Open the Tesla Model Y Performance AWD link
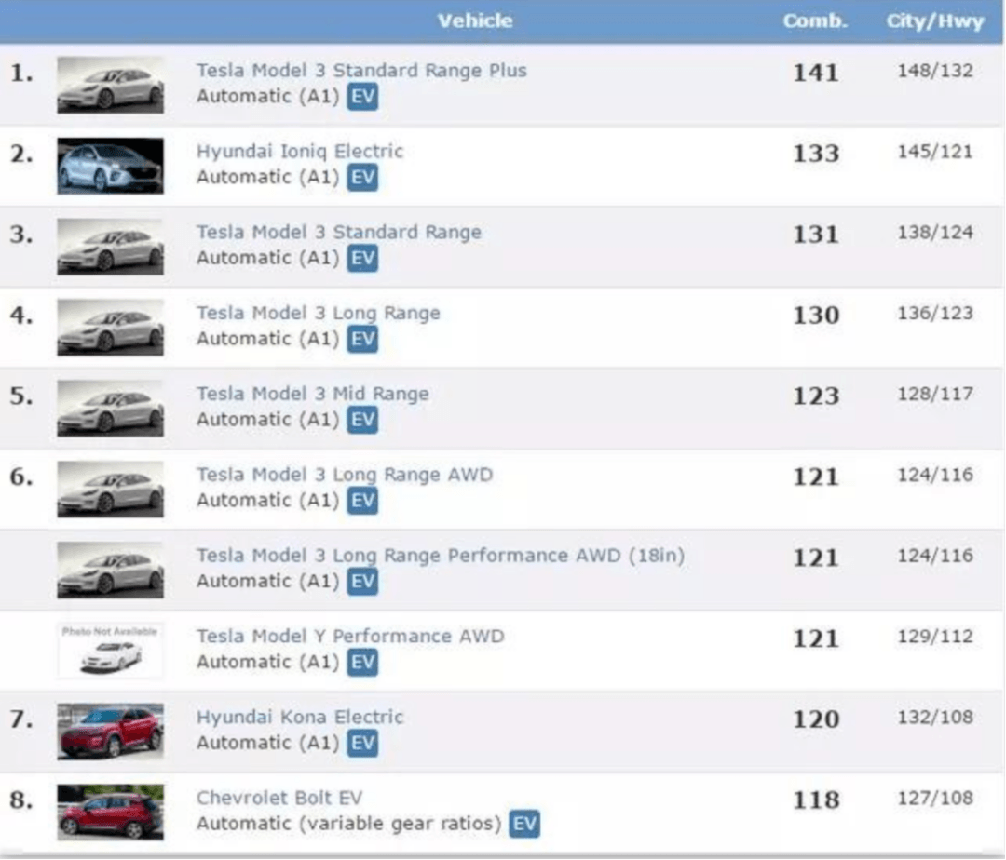 coord(350,637)
